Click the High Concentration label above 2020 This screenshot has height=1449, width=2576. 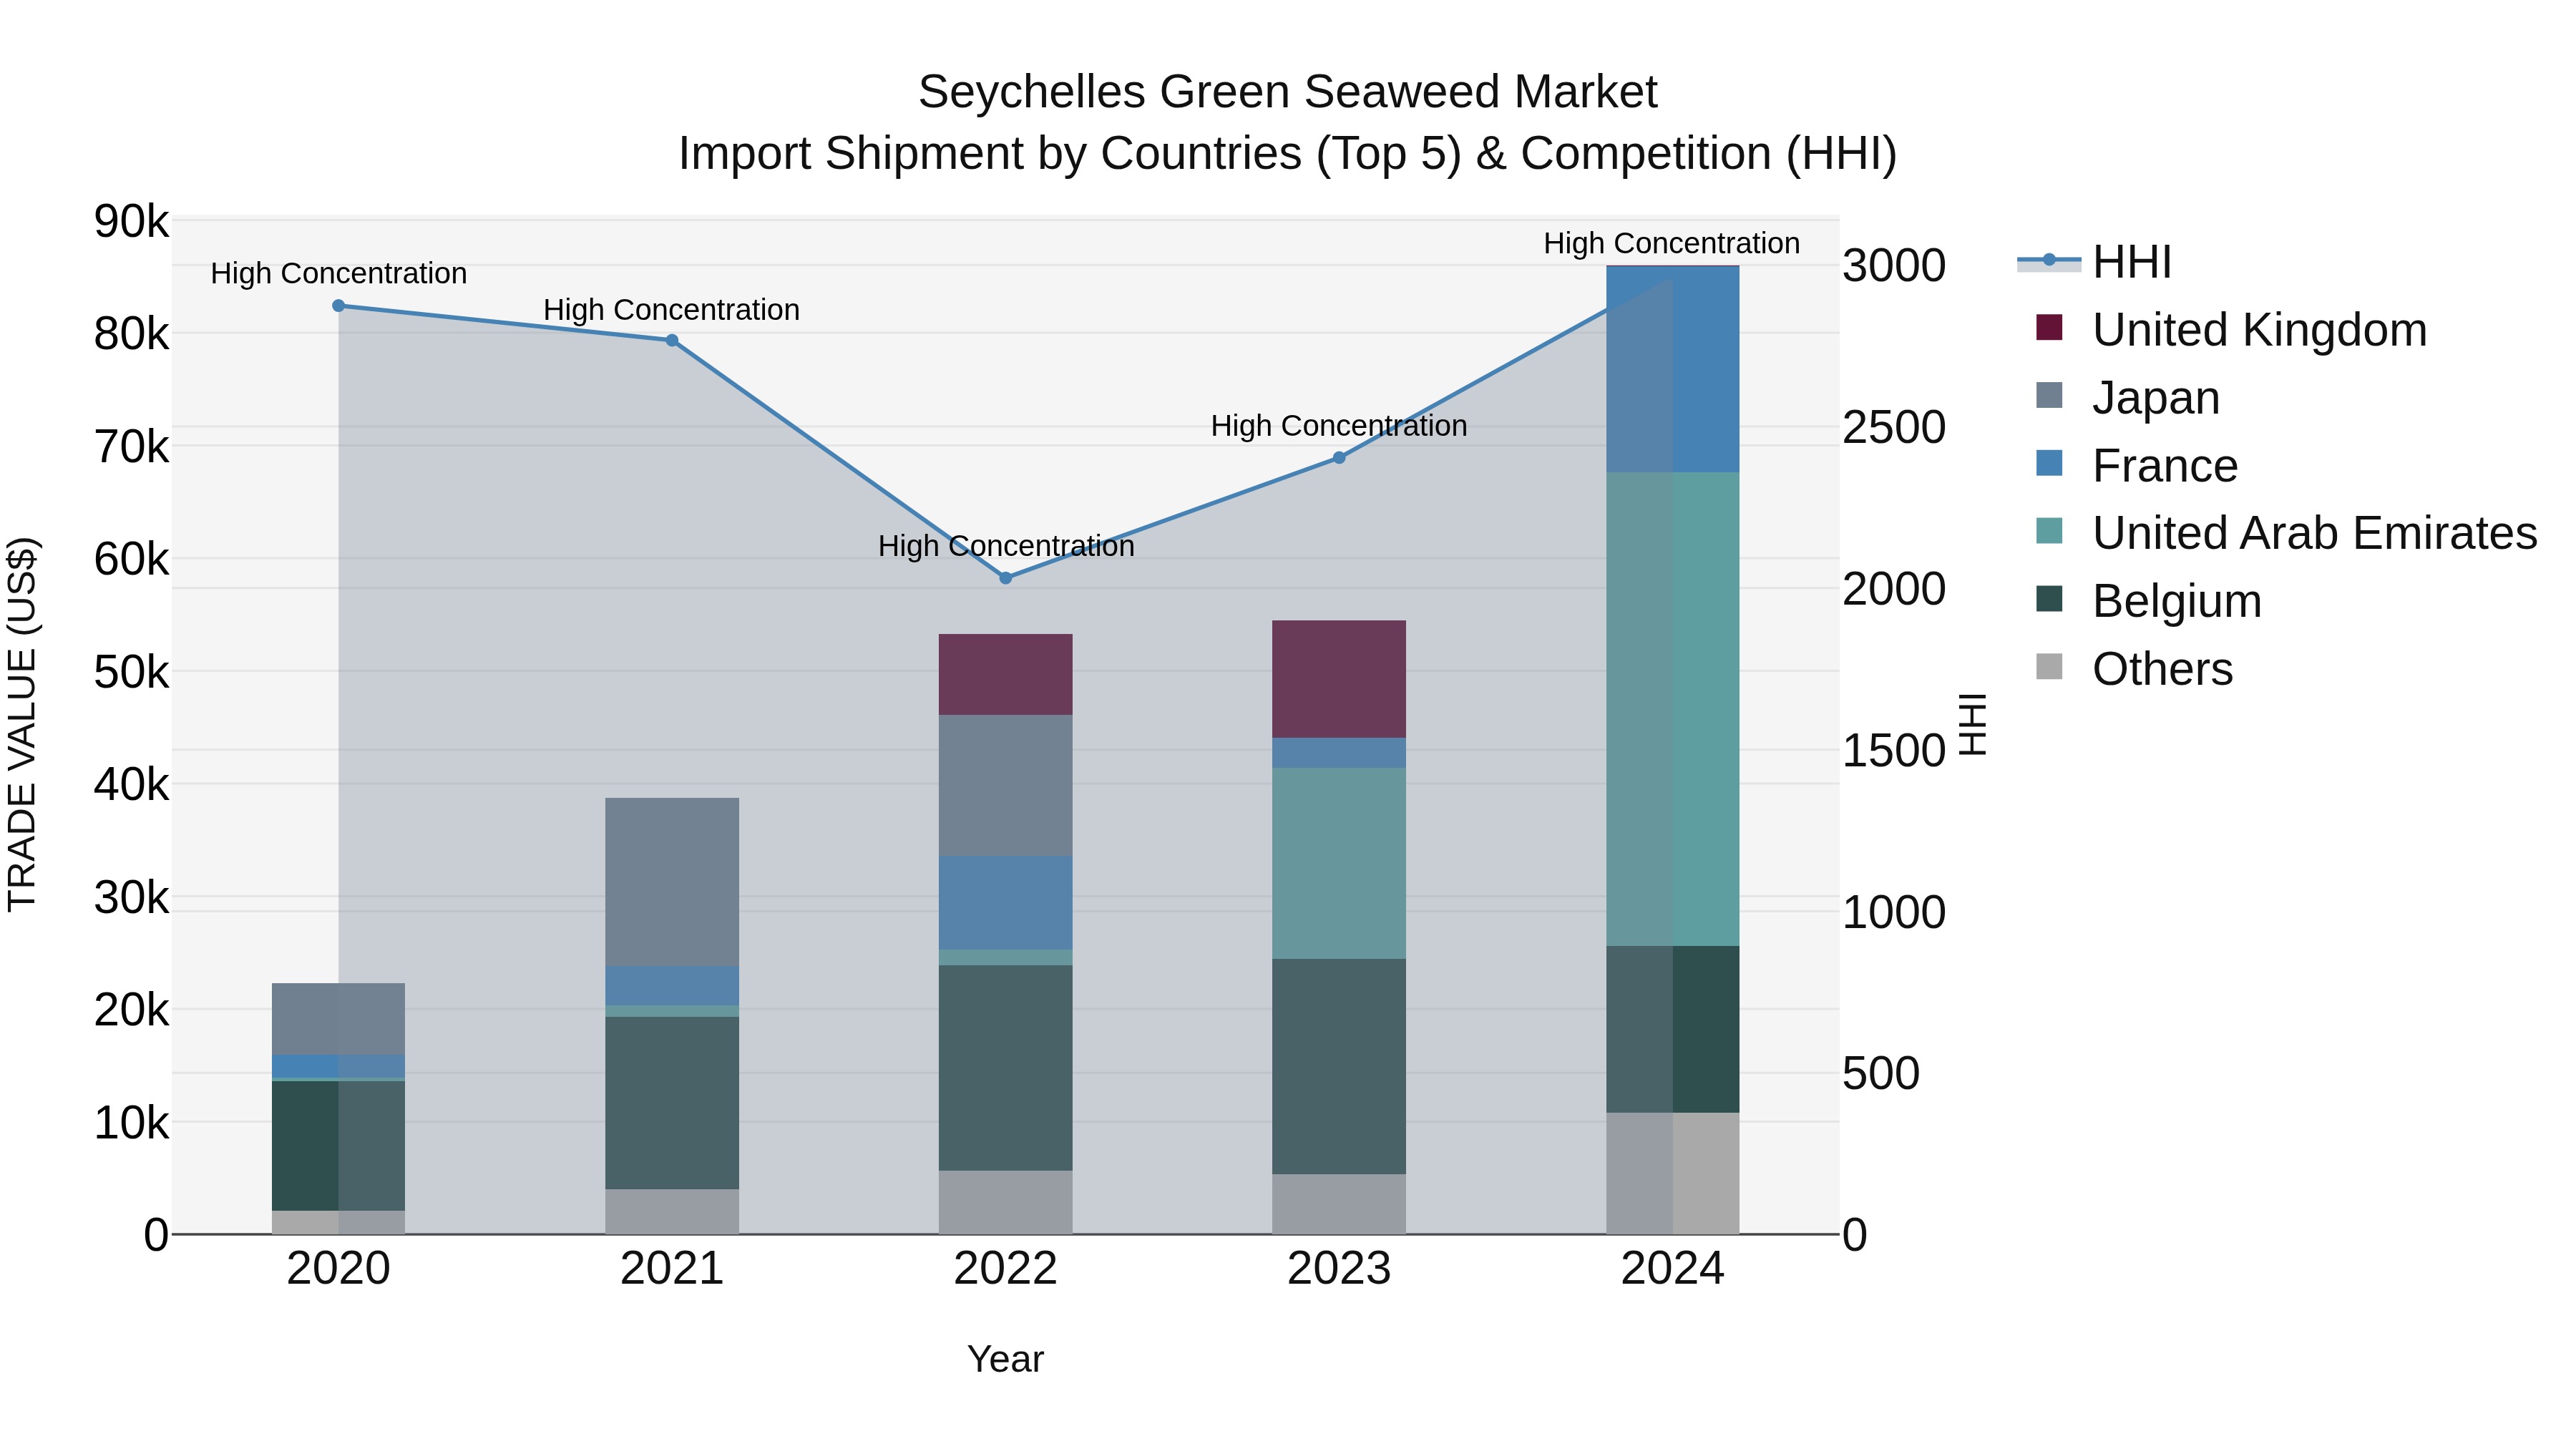tap(338, 273)
